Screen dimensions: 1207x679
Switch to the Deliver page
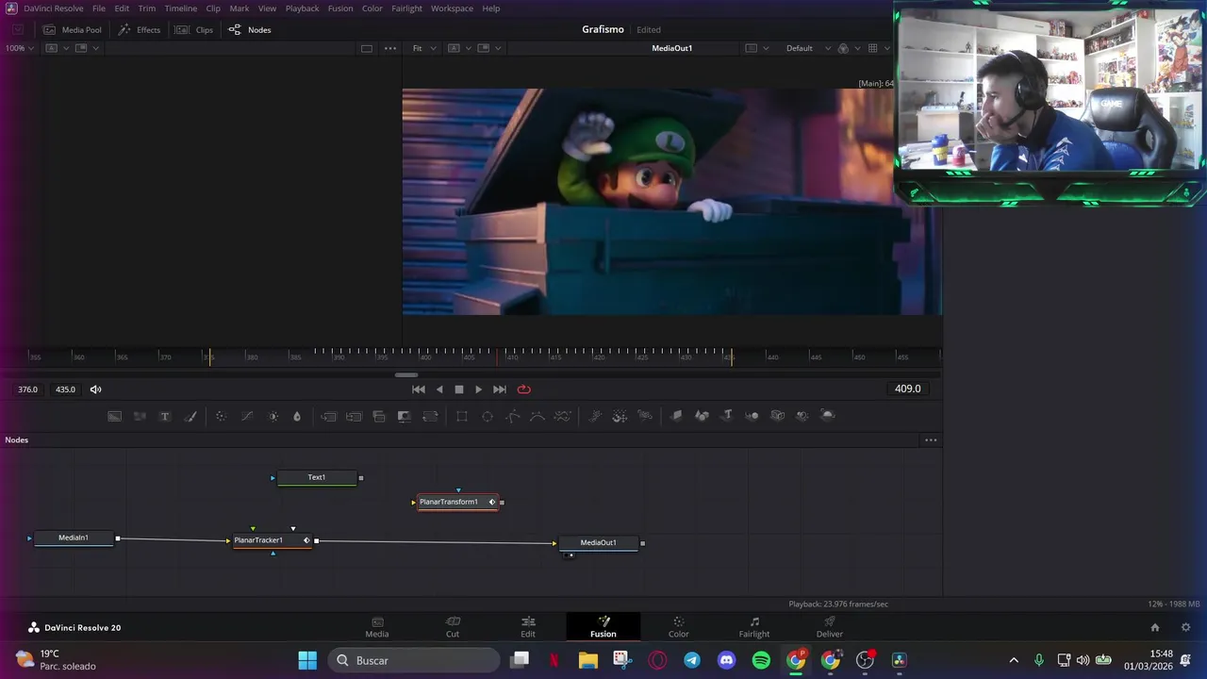click(830, 627)
